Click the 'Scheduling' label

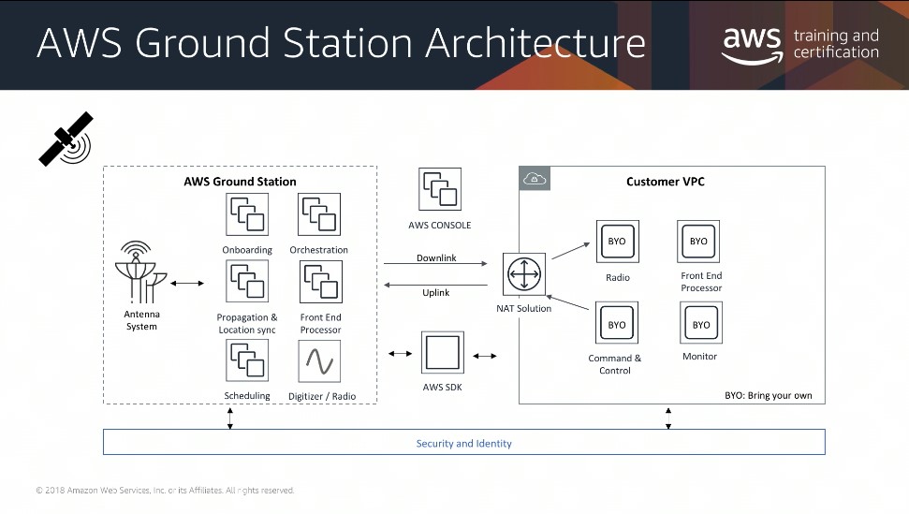tap(247, 396)
